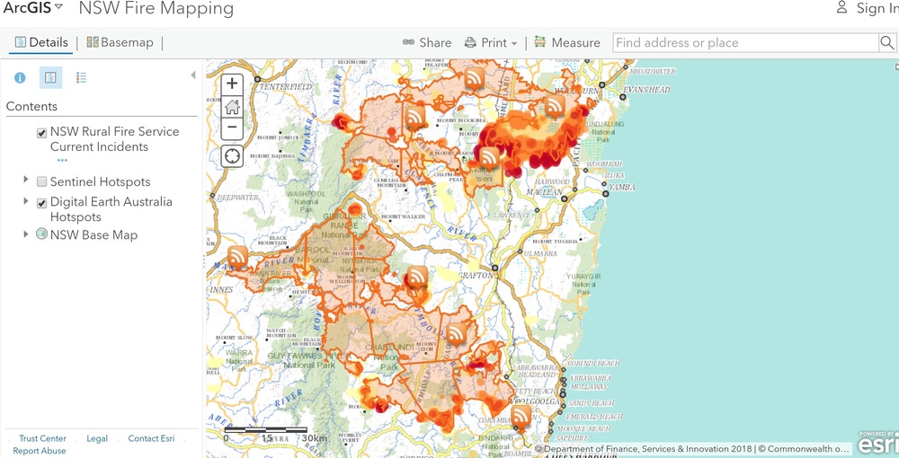This screenshot has height=458, width=899.
Task: Collapse the side panel arrow
Action: pyautogui.click(x=192, y=75)
